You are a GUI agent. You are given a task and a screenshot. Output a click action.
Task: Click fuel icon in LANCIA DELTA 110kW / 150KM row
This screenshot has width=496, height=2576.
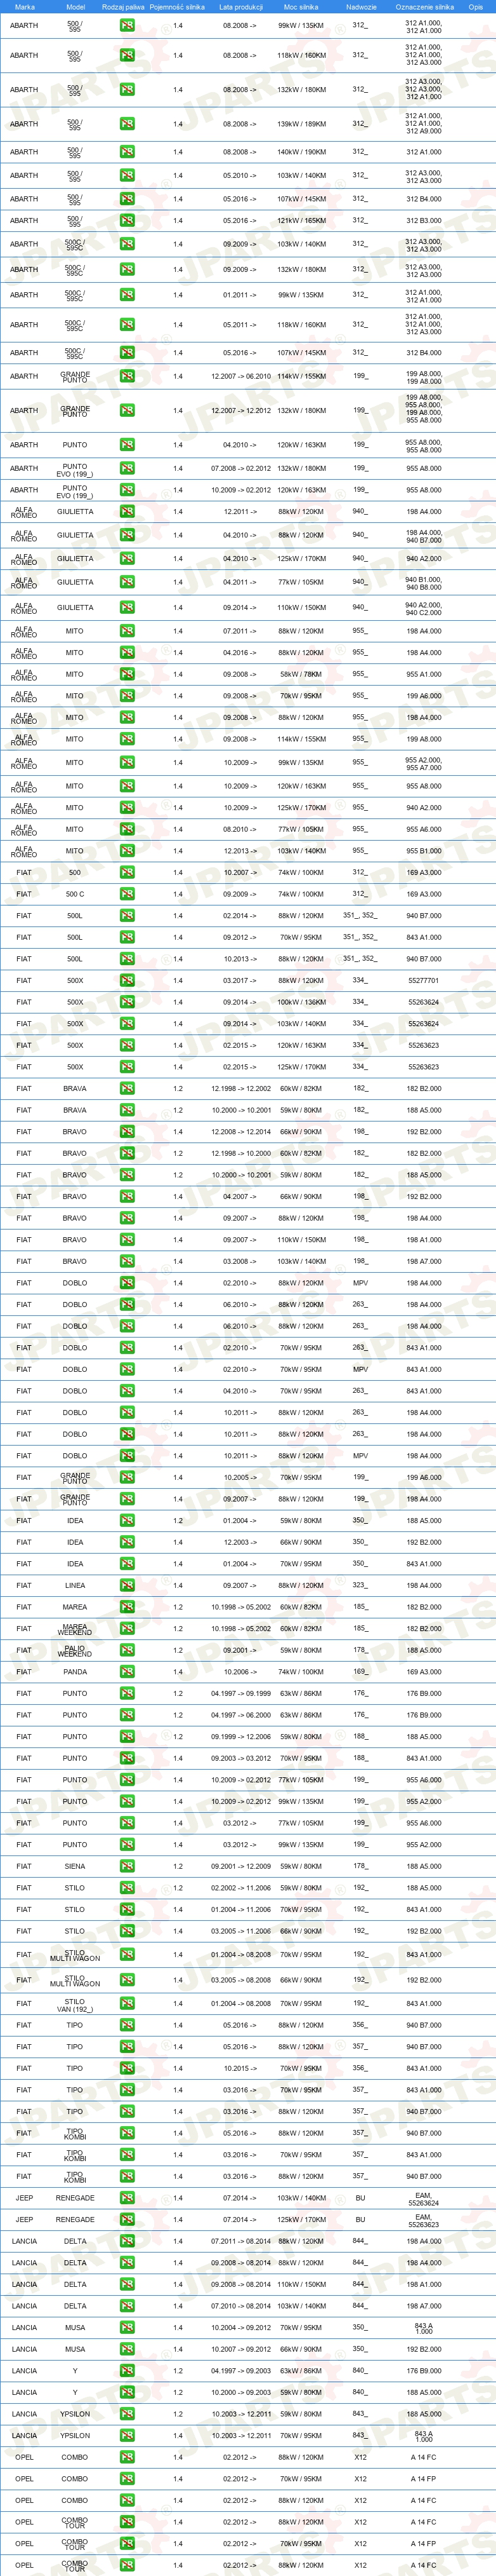tap(127, 2284)
